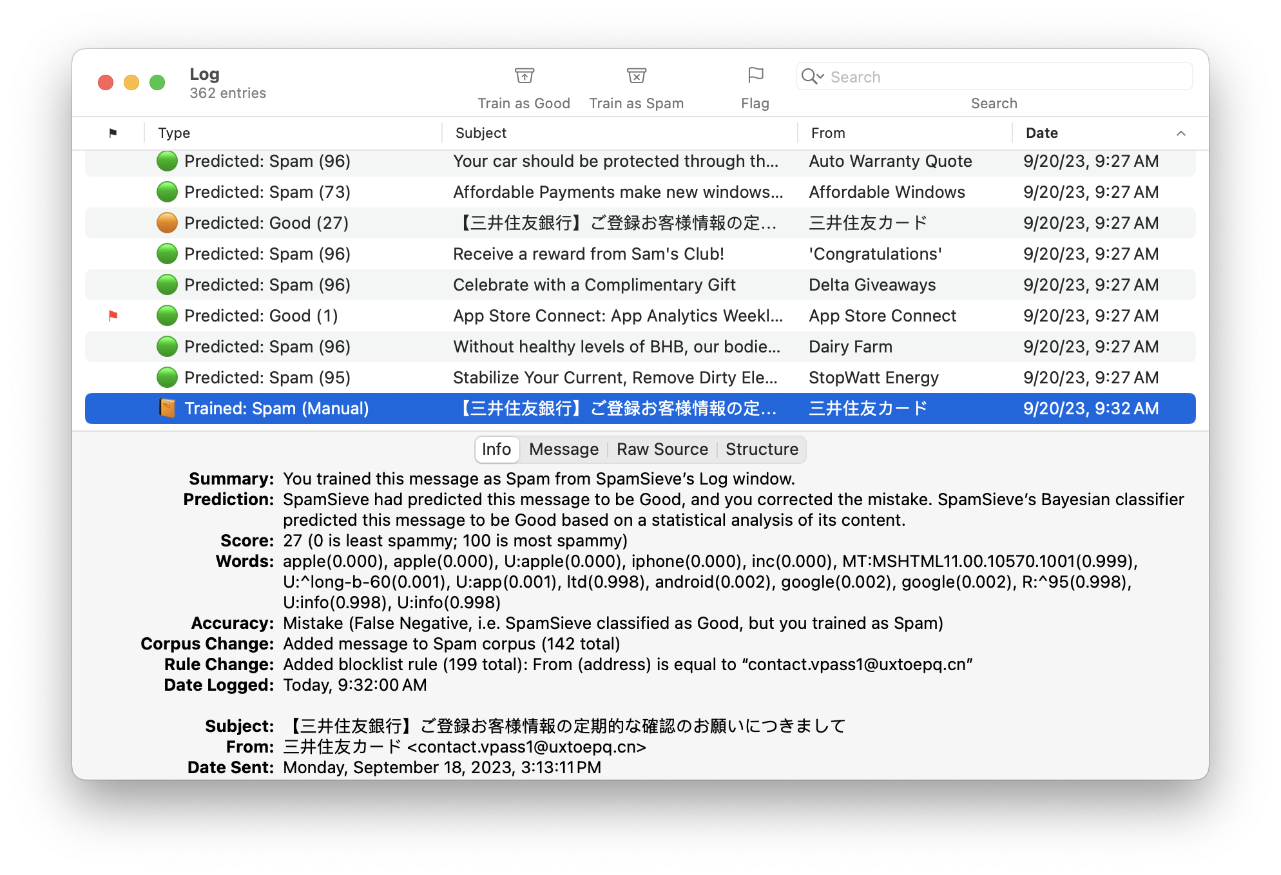1281x875 pixels.
Task: Click green status icon for Auto Warranty Quote row
Action: [x=167, y=161]
